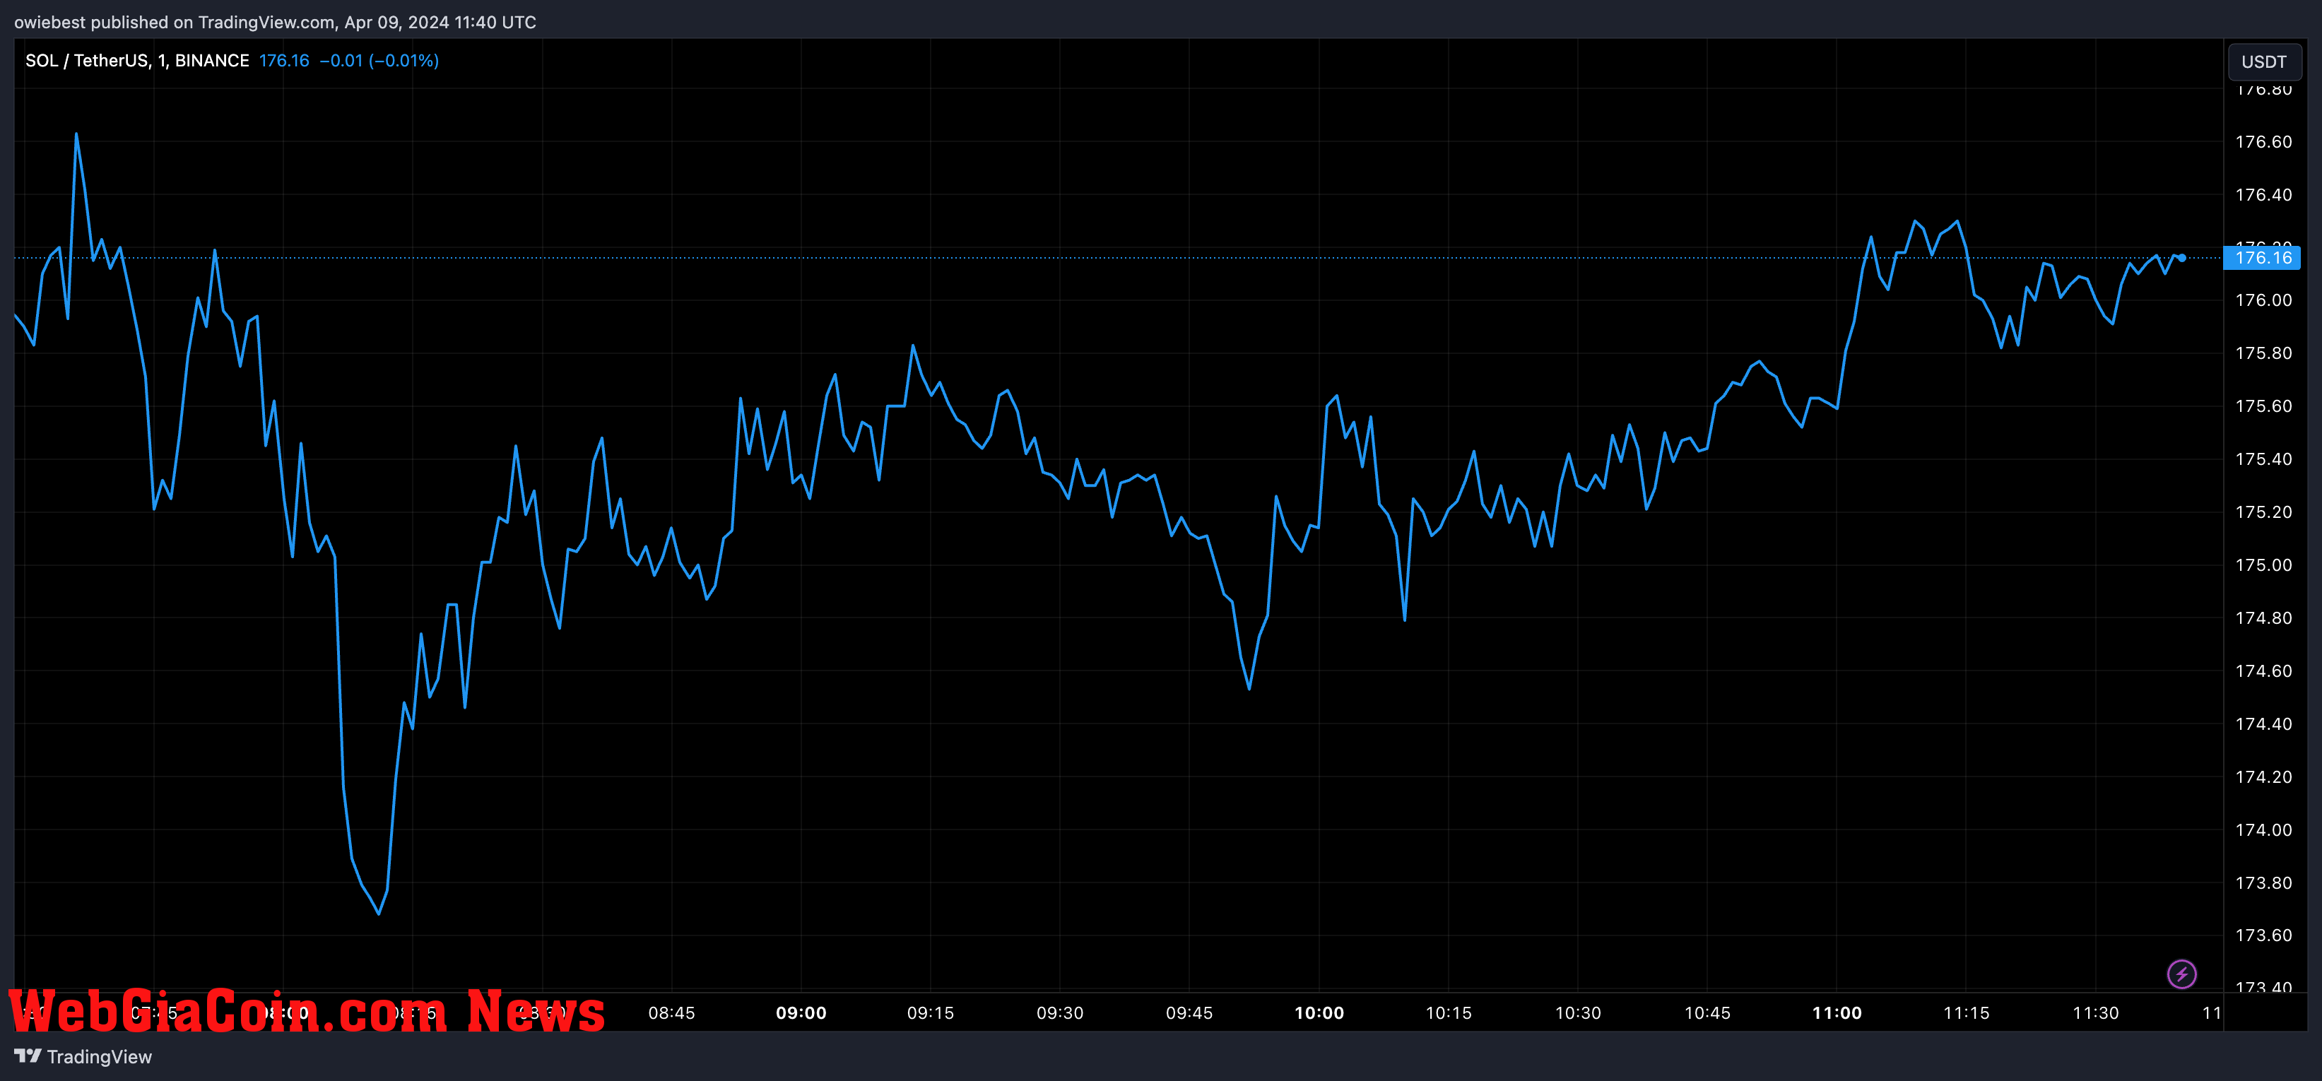Click the 11:00 time axis label
Viewport: 2322px width, 1081px height.
1837,1012
